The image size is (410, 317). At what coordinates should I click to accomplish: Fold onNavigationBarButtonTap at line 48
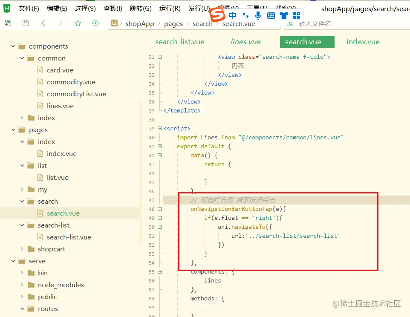[160, 209]
